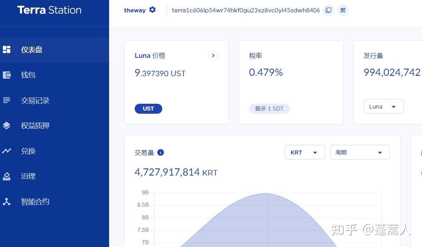The height and width of the screenshot is (247, 422).
Task: Open the Luna currency dropdown under 发行量
Action: [383, 106]
